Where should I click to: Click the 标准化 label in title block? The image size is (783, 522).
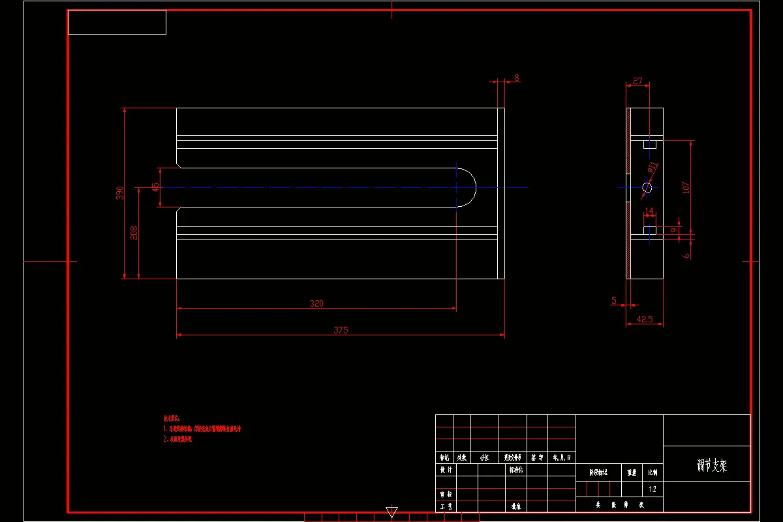(x=515, y=470)
